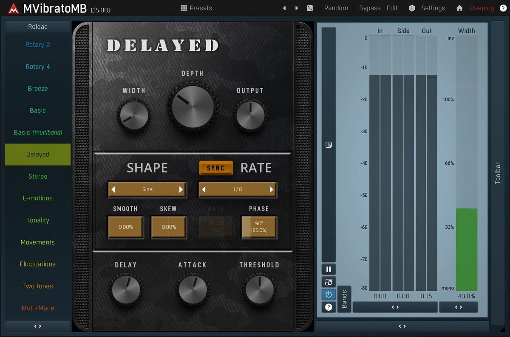
Task: Click the popup window icon under pause
Action: click(329, 282)
